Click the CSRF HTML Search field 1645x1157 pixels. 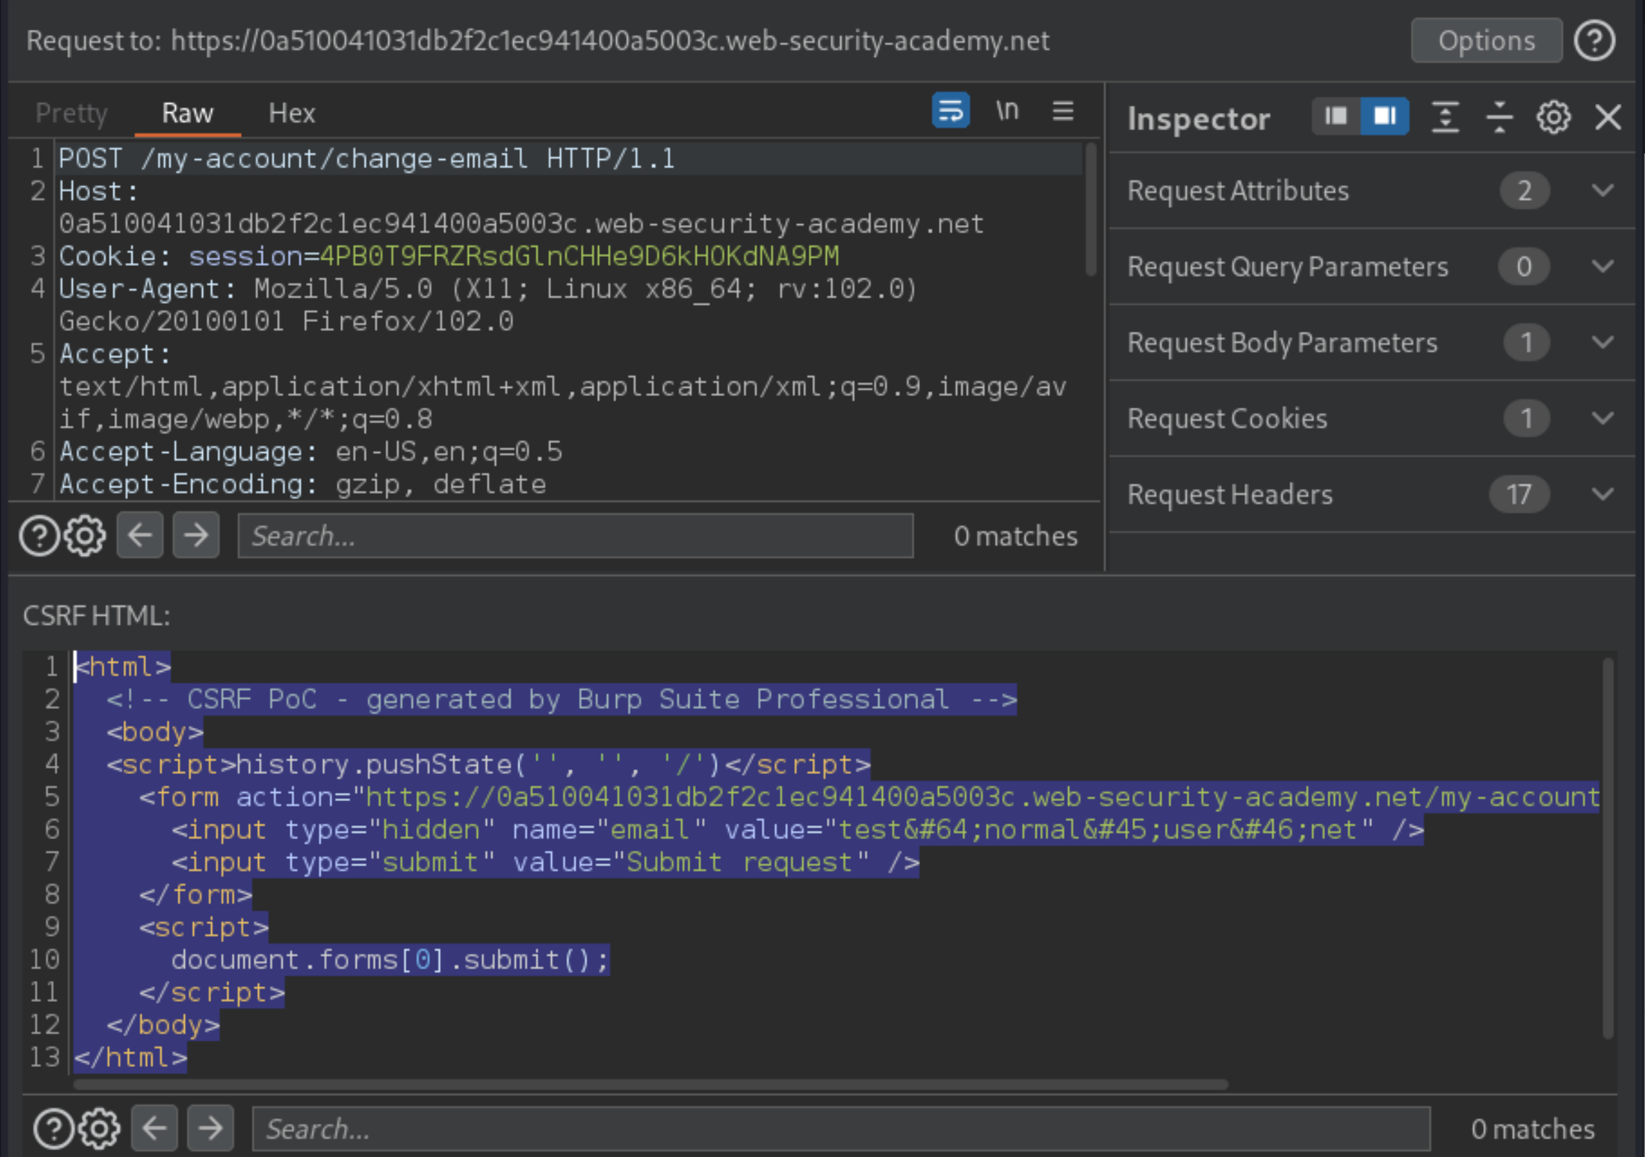pos(841,1129)
